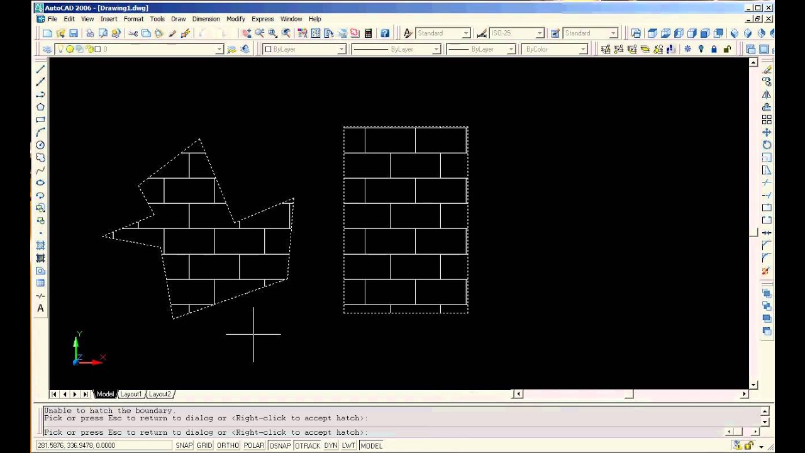Select the Rotate modify tool

(767, 145)
